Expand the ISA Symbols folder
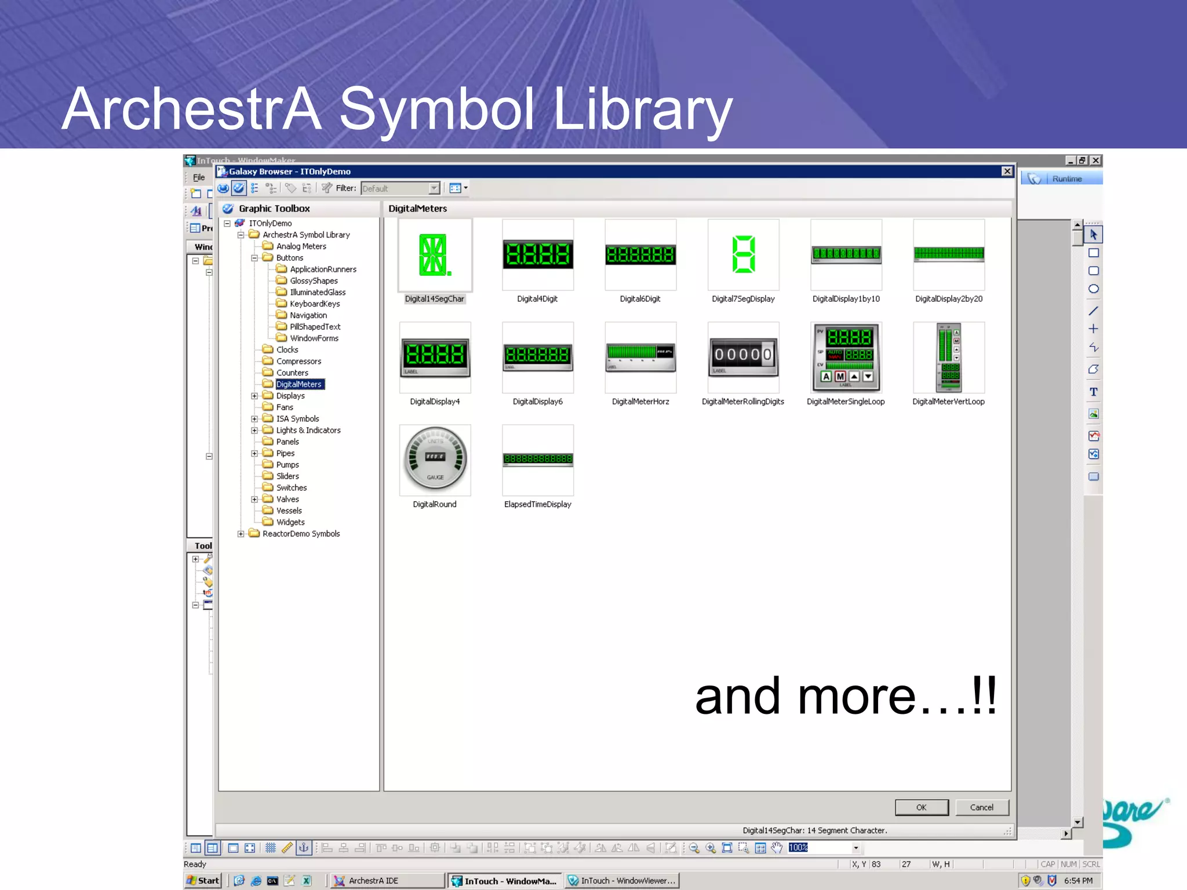 coord(254,418)
